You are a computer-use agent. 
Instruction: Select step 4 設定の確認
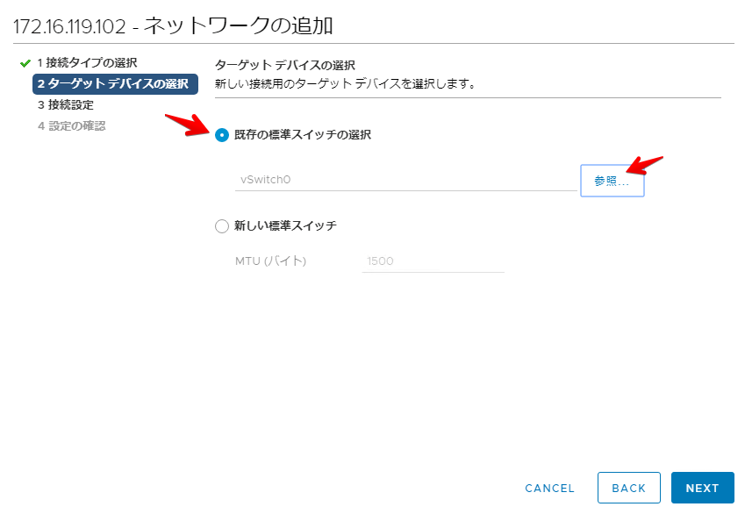71,126
